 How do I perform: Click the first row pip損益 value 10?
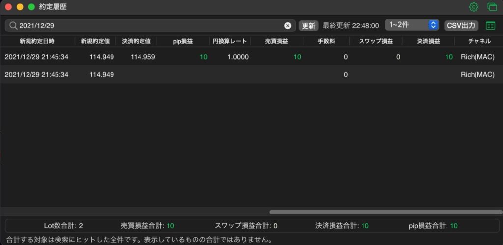[x=204, y=57]
